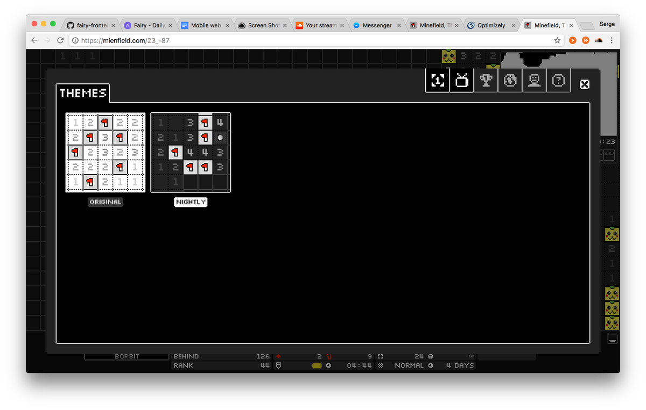Click the shield icon in status bar
This screenshot has width=646, height=410.
(x=278, y=365)
